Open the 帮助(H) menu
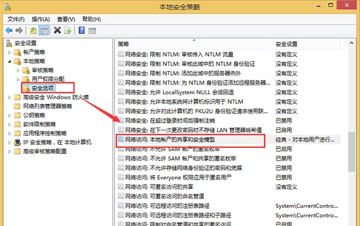Viewport: 360px width, 226px height. point(91,19)
